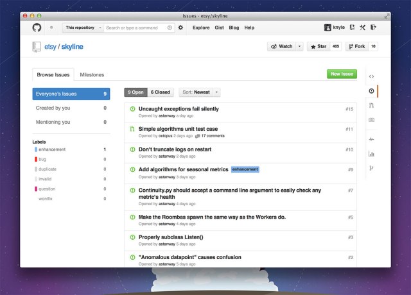The width and height of the screenshot is (411, 295).
Task: Open the Sort: Newest dropdown
Action: [200, 92]
